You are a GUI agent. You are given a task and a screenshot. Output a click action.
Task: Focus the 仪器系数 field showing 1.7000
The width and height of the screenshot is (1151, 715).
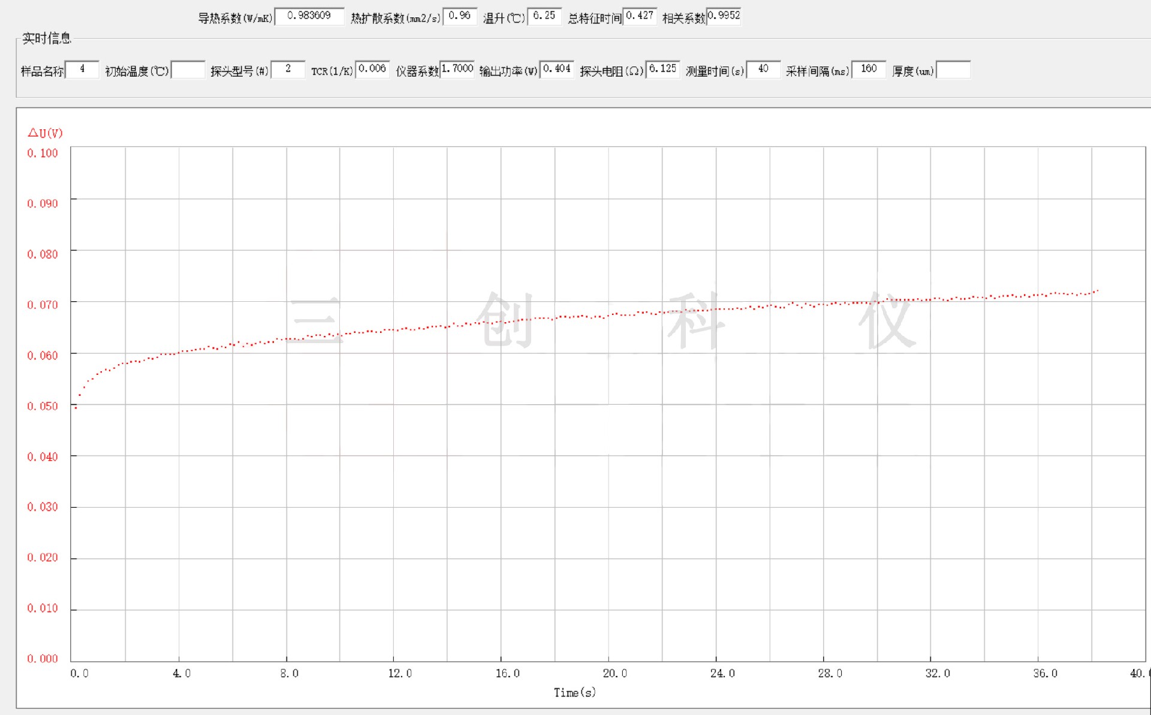click(457, 69)
